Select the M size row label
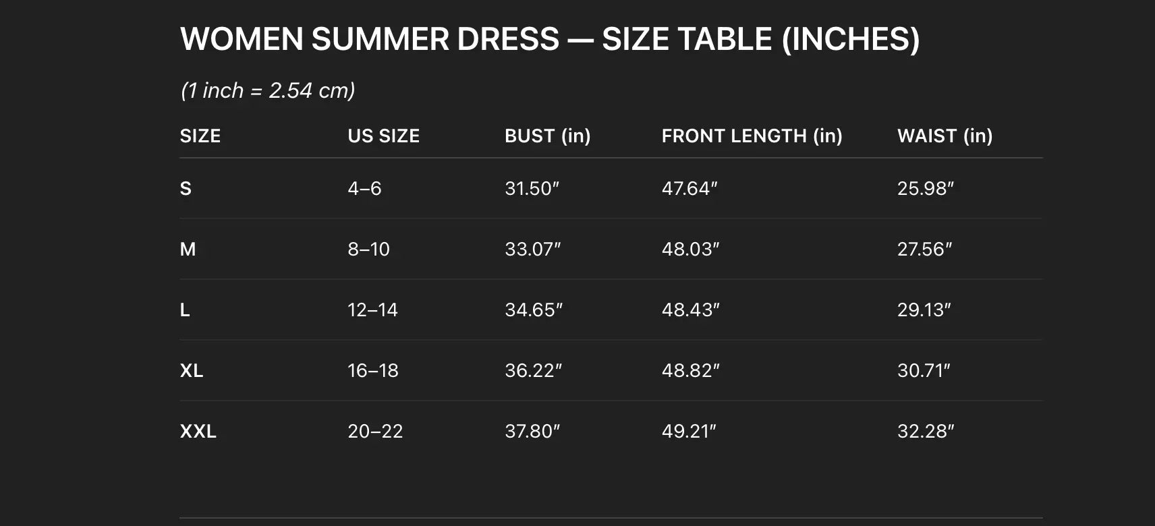1155x526 pixels. point(188,250)
